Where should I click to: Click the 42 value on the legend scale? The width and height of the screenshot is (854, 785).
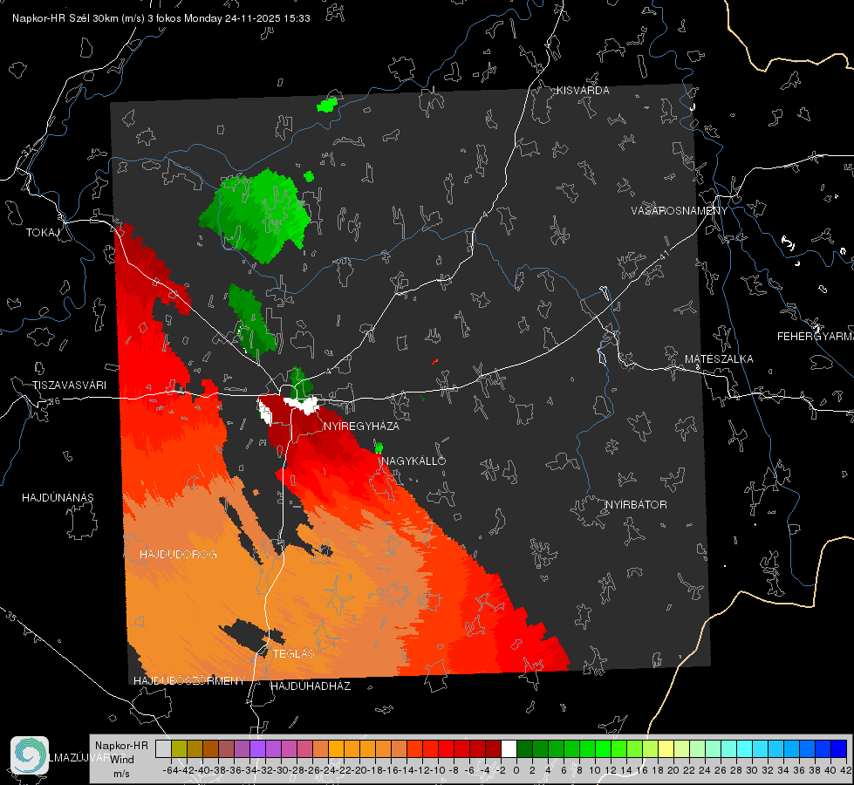846,770
